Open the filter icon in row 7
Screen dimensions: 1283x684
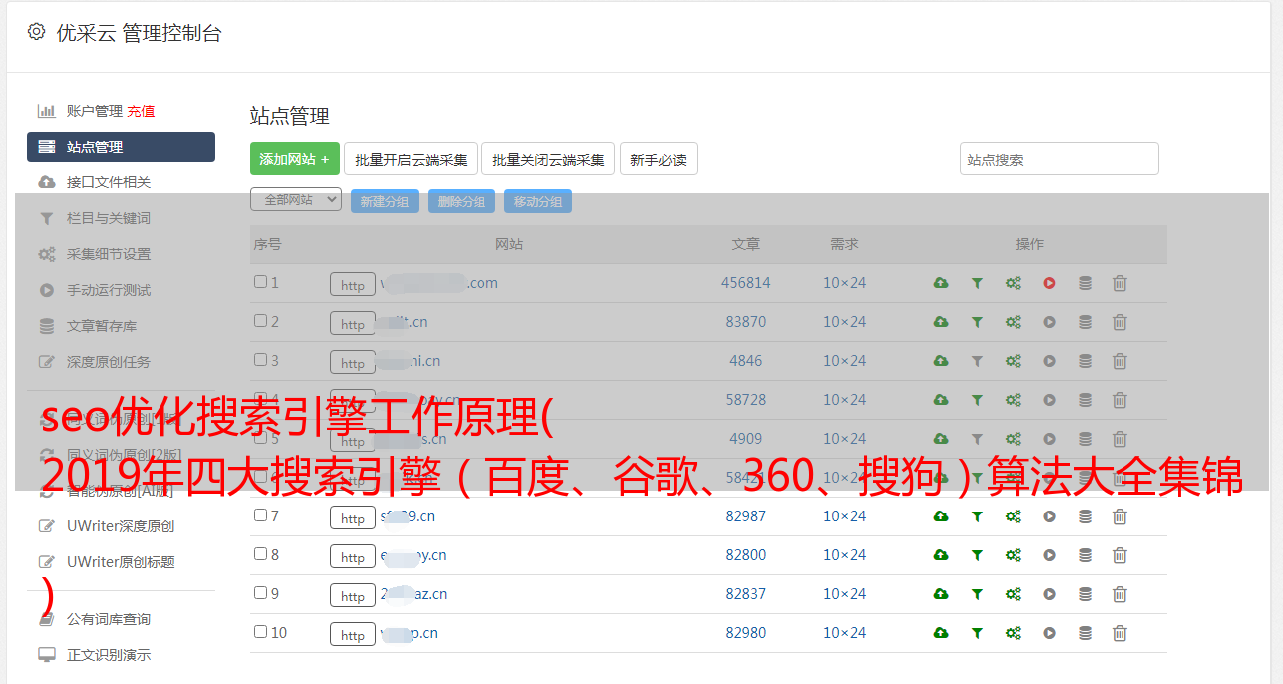(977, 516)
